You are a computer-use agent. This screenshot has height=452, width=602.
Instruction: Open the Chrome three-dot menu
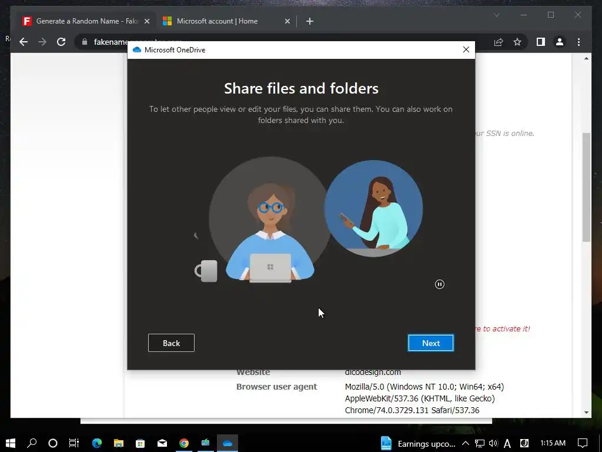(x=578, y=42)
